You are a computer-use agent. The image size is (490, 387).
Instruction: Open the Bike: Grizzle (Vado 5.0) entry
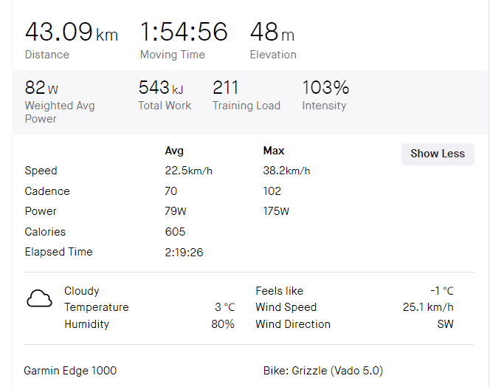pos(323,371)
